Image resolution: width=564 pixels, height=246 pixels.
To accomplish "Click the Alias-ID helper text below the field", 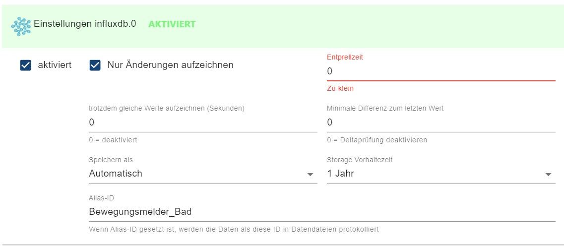I will (234, 229).
